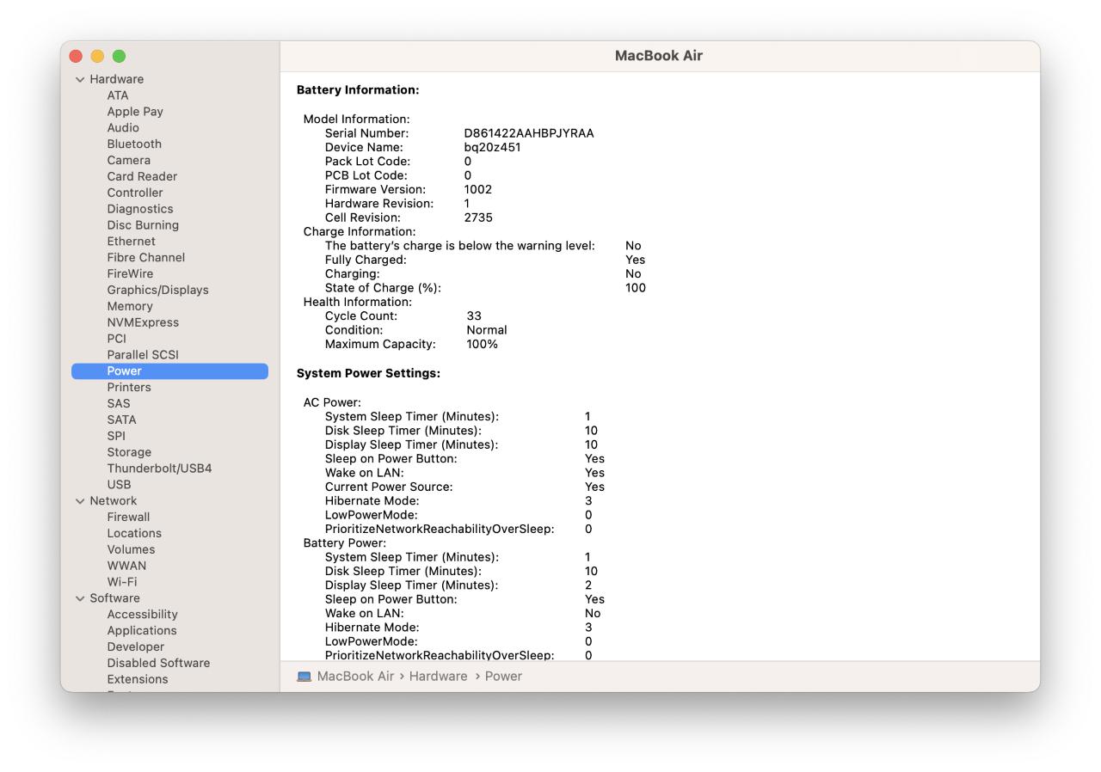Click the MacBook Air laptop icon in path bar
Viewport: 1101px width, 772px height.
[x=304, y=677]
